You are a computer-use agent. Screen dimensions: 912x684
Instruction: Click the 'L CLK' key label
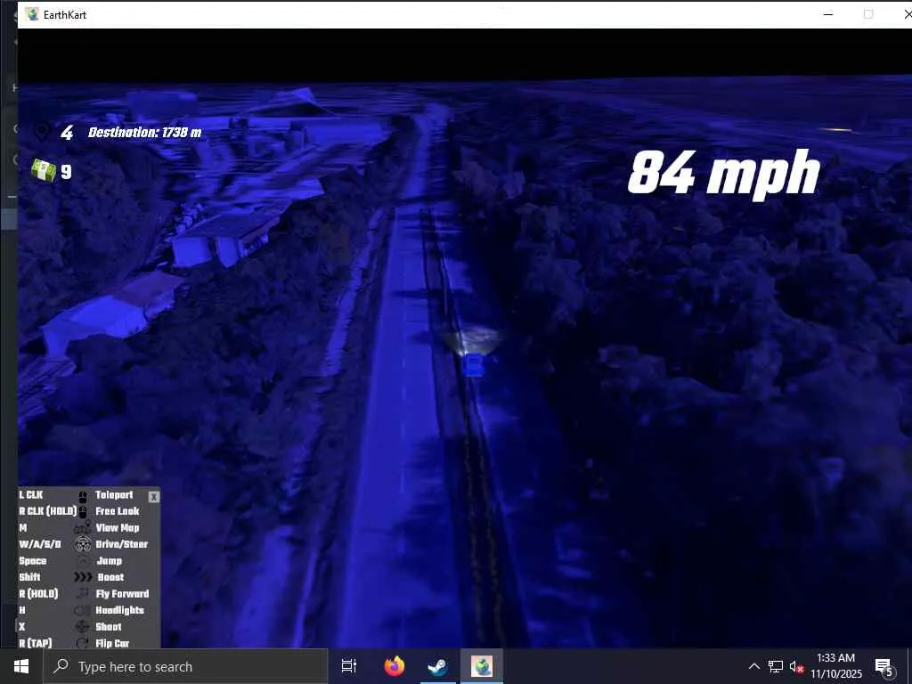click(31, 495)
